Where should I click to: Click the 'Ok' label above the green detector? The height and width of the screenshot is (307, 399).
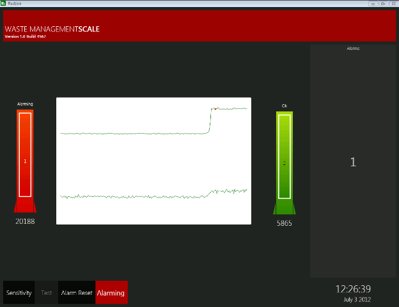[285, 106]
